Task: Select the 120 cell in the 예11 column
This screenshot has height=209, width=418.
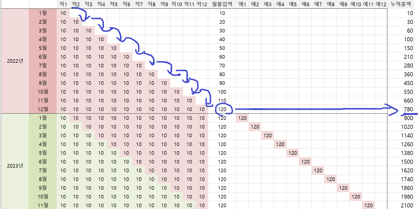Action: pos(368,205)
